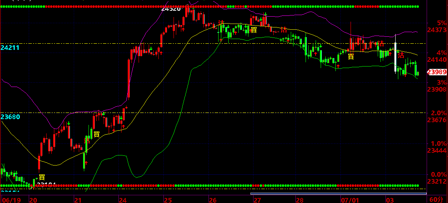Click the date 20 marker on time axis
The height and width of the screenshot is (203, 448).
pos(33,200)
